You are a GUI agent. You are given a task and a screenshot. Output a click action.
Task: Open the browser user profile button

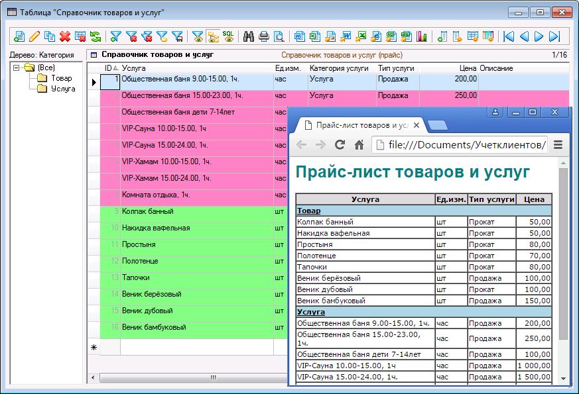pos(495,112)
